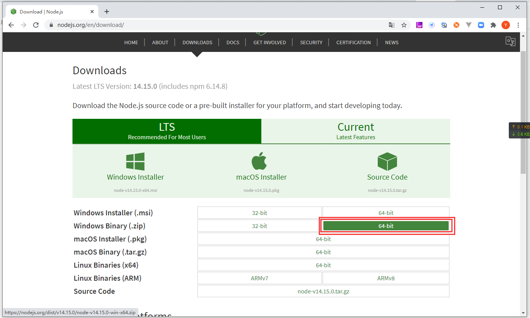Switch to the LTS release tab
This screenshot has height=318, width=530.
pos(167,131)
